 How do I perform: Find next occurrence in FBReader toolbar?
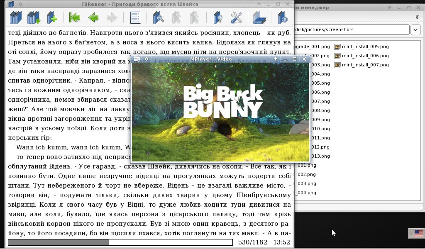[x=194, y=18]
